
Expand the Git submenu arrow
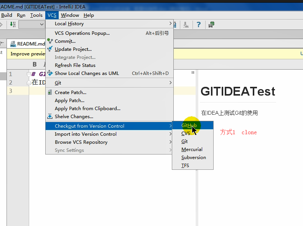pos(170,83)
